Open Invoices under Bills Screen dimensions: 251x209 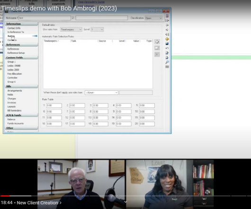click(x=12, y=103)
